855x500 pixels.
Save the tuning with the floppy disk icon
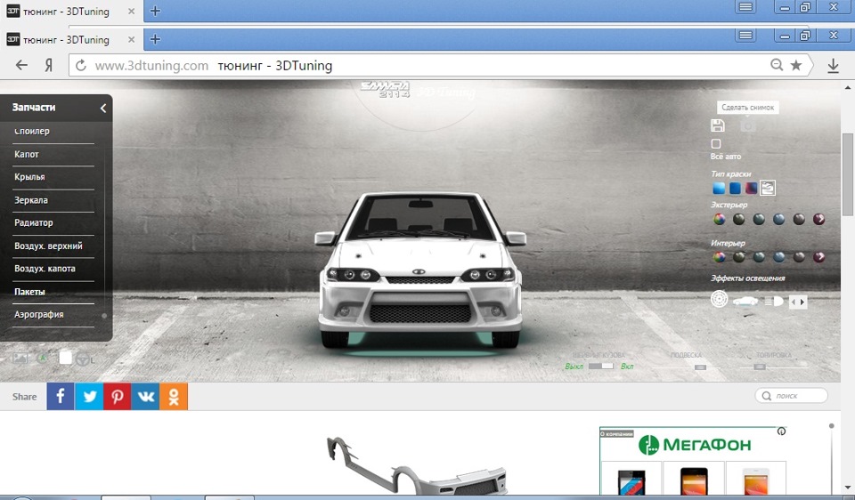pos(718,125)
